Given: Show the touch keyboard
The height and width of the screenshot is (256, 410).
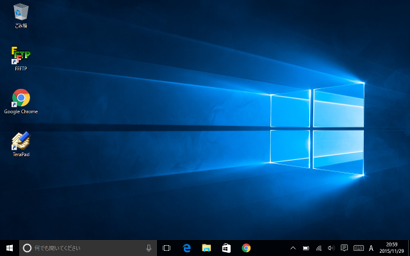Looking at the screenshot, I should click(358, 248).
